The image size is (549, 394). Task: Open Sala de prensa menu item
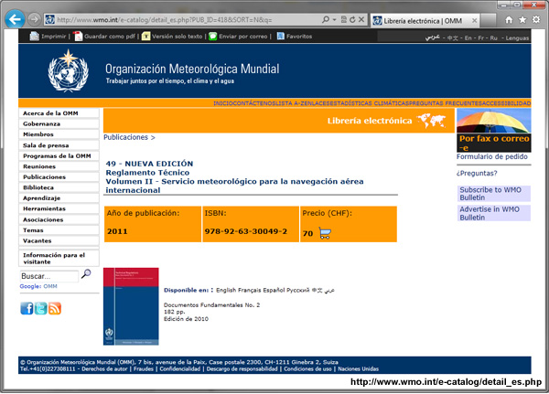click(59, 145)
